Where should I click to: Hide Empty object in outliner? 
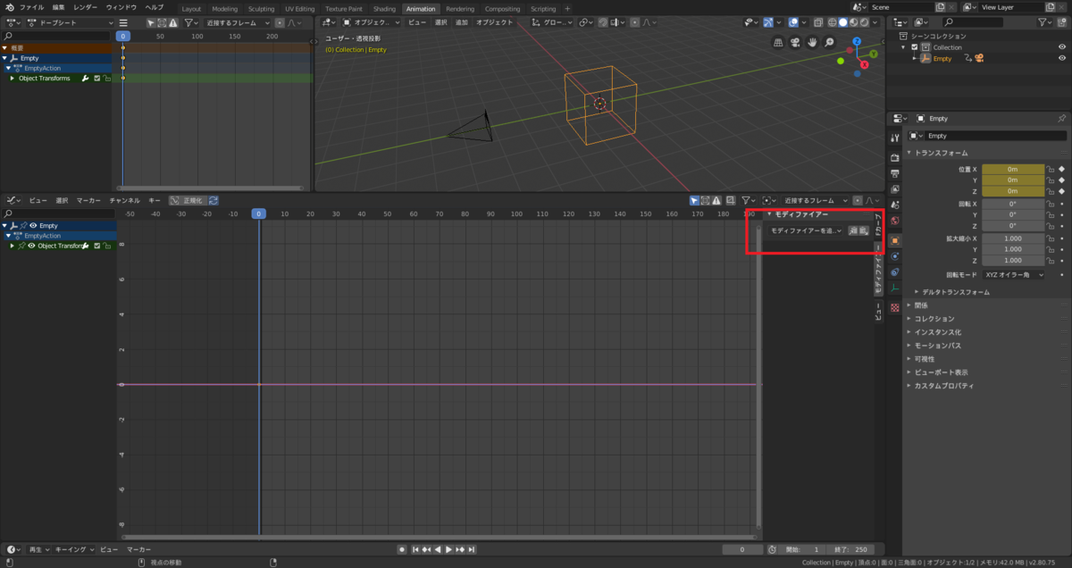[x=1061, y=58]
